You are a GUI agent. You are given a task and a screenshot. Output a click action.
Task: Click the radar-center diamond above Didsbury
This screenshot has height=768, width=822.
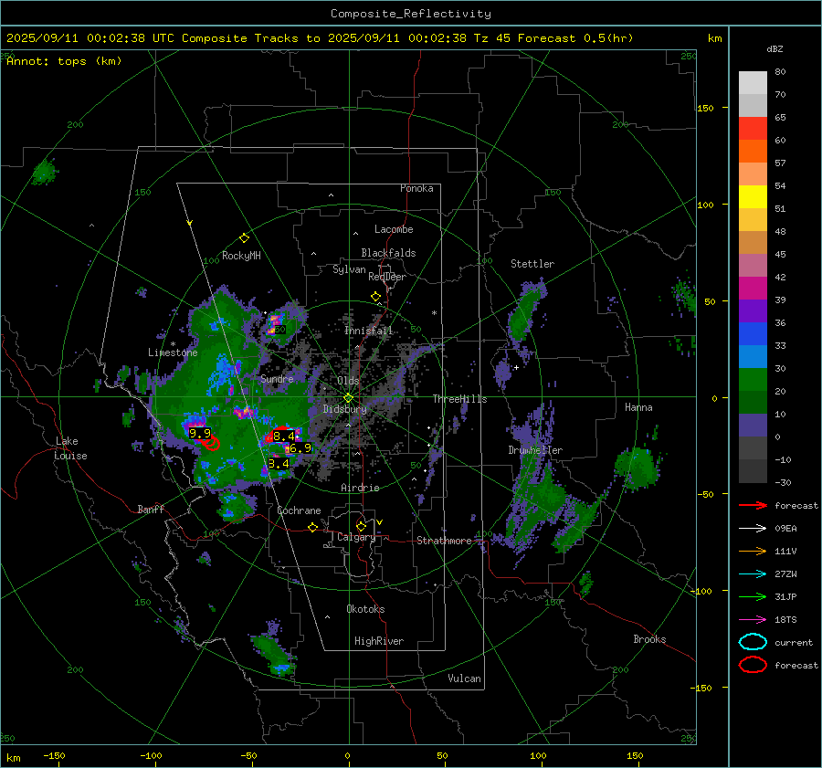(349, 398)
